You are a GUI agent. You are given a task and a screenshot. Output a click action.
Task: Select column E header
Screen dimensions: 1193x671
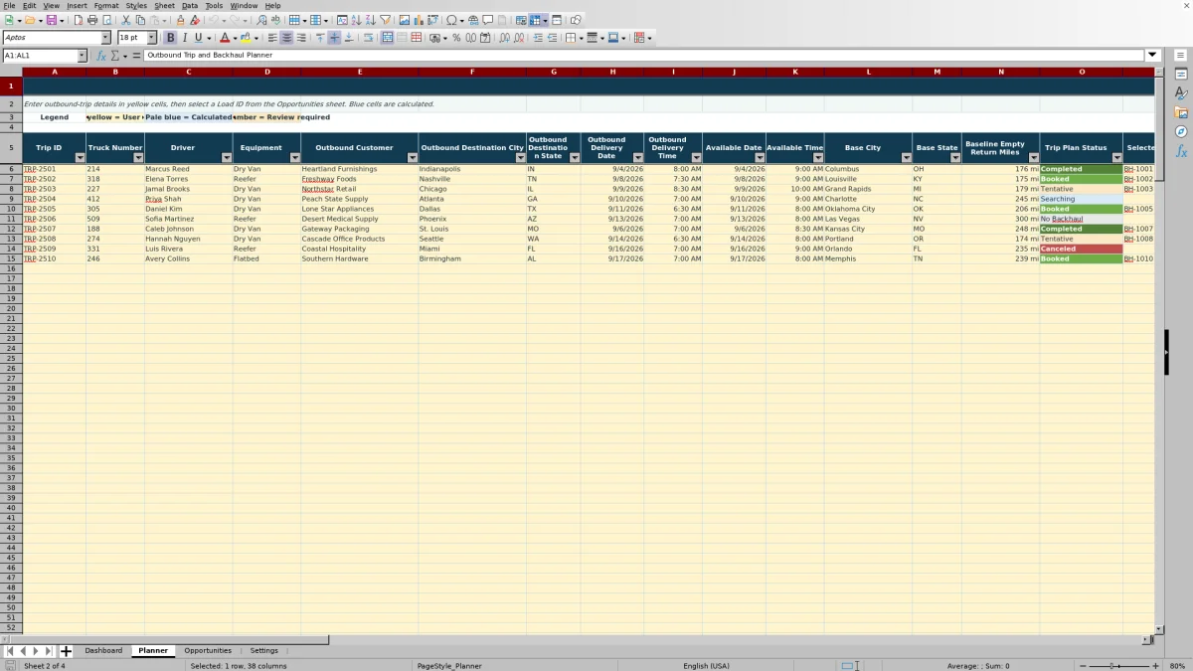360,72
